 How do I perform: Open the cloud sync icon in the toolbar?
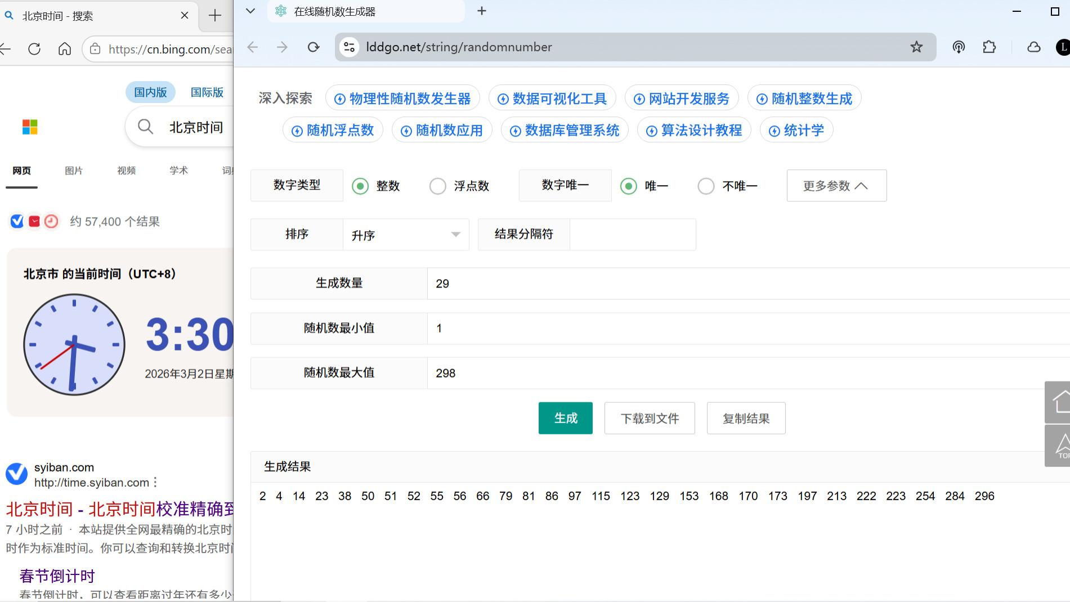coord(1033,47)
